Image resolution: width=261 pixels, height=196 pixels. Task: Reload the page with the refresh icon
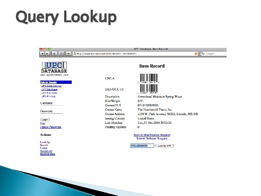pos(54,54)
